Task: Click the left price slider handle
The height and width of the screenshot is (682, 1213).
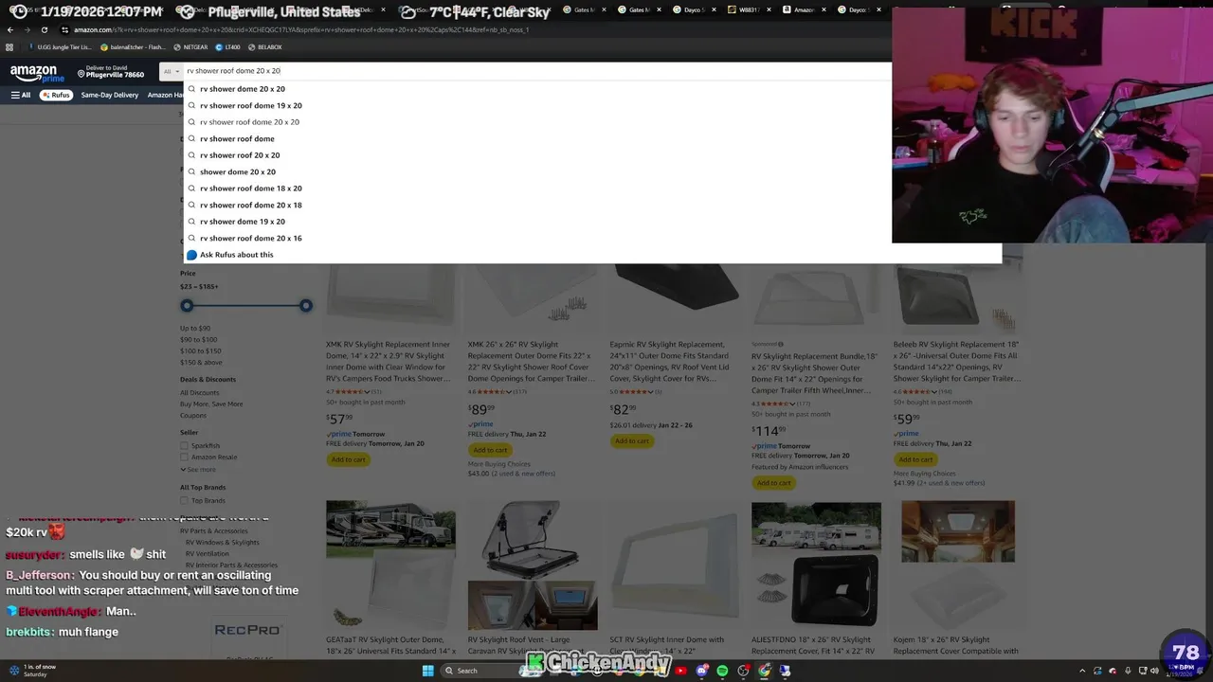Action: tap(187, 305)
